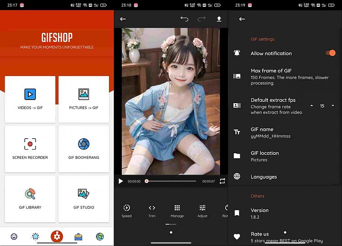
Task: Click the undo arrow in editor toolbar
Action: pos(184,19)
